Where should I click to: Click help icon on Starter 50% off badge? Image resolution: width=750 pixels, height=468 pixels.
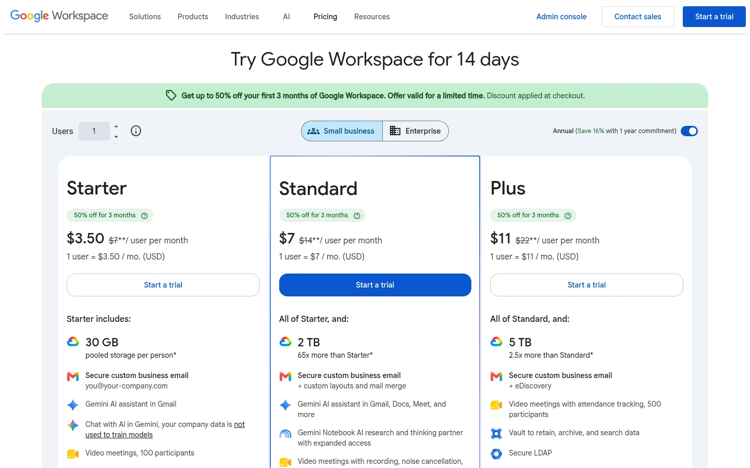pyautogui.click(x=144, y=215)
